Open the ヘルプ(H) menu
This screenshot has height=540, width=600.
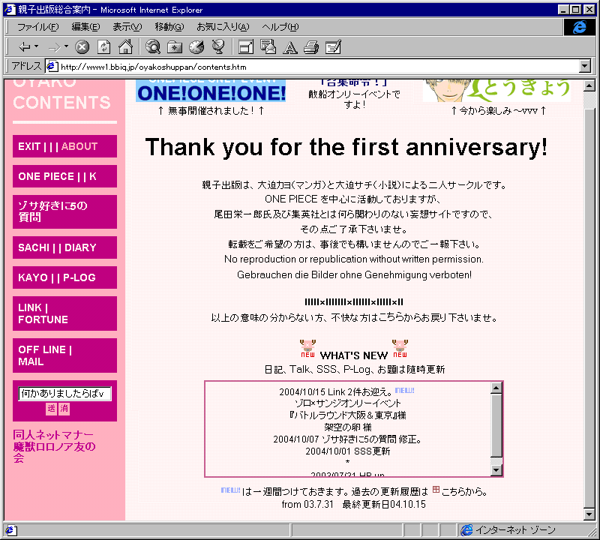(x=280, y=27)
